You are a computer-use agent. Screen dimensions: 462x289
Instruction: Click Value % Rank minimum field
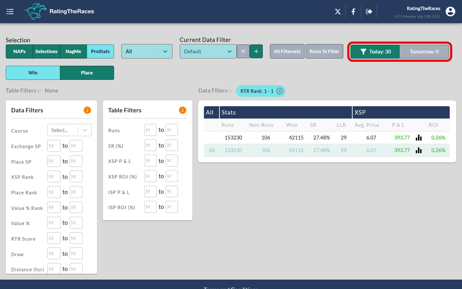(x=54, y=207)
